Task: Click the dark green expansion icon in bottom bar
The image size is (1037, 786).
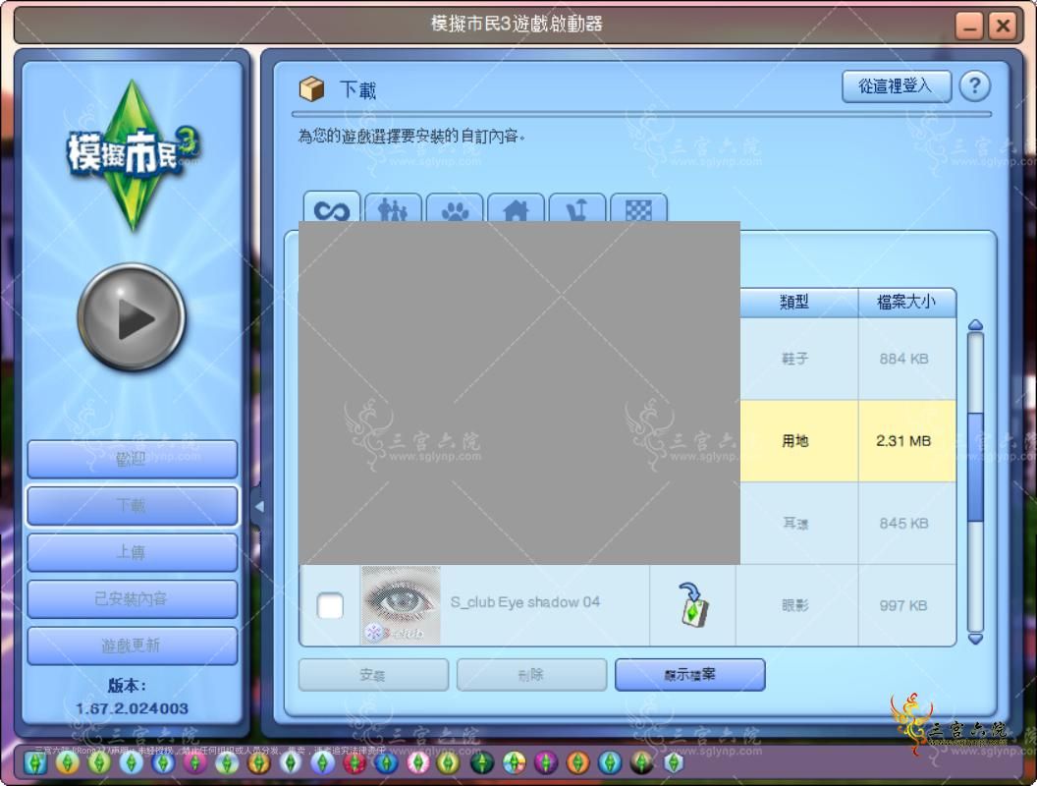Action: [x=483, y=763]
